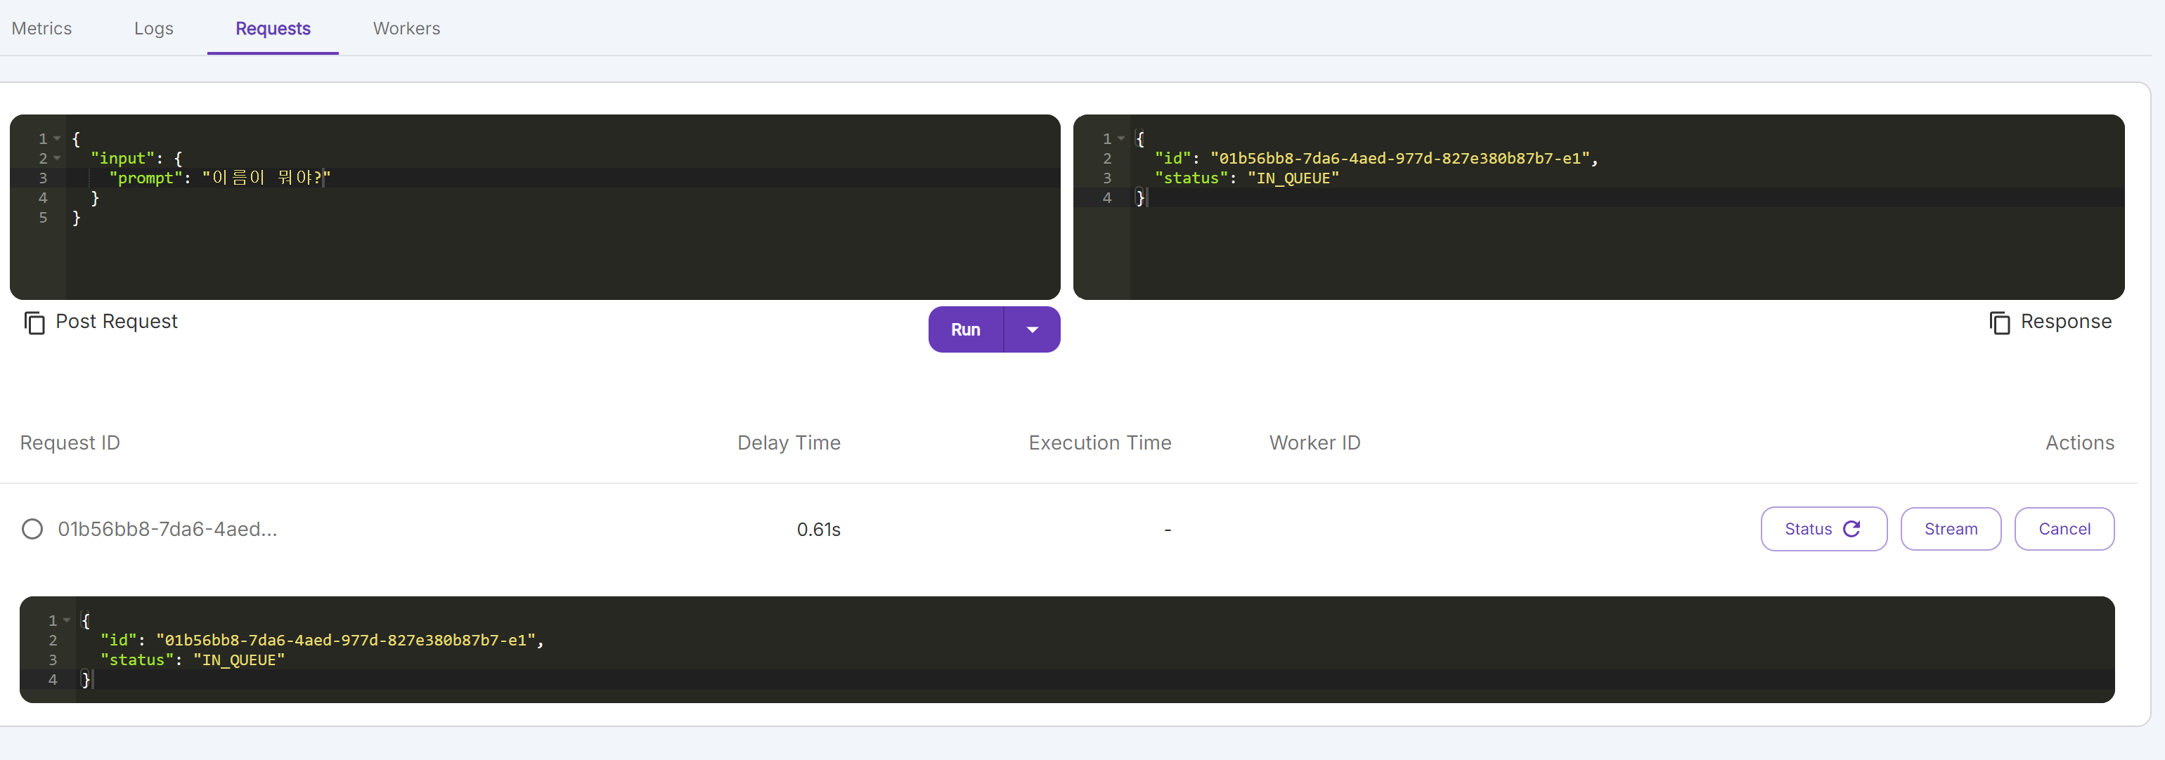Open the Logs tab

click(x=153, y=29)
